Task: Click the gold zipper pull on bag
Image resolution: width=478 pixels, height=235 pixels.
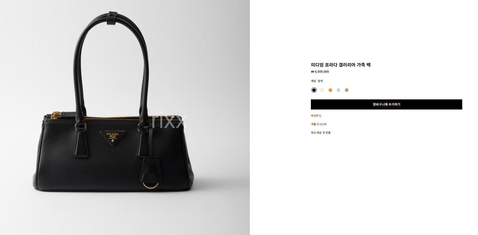Action: pos(56,115)
